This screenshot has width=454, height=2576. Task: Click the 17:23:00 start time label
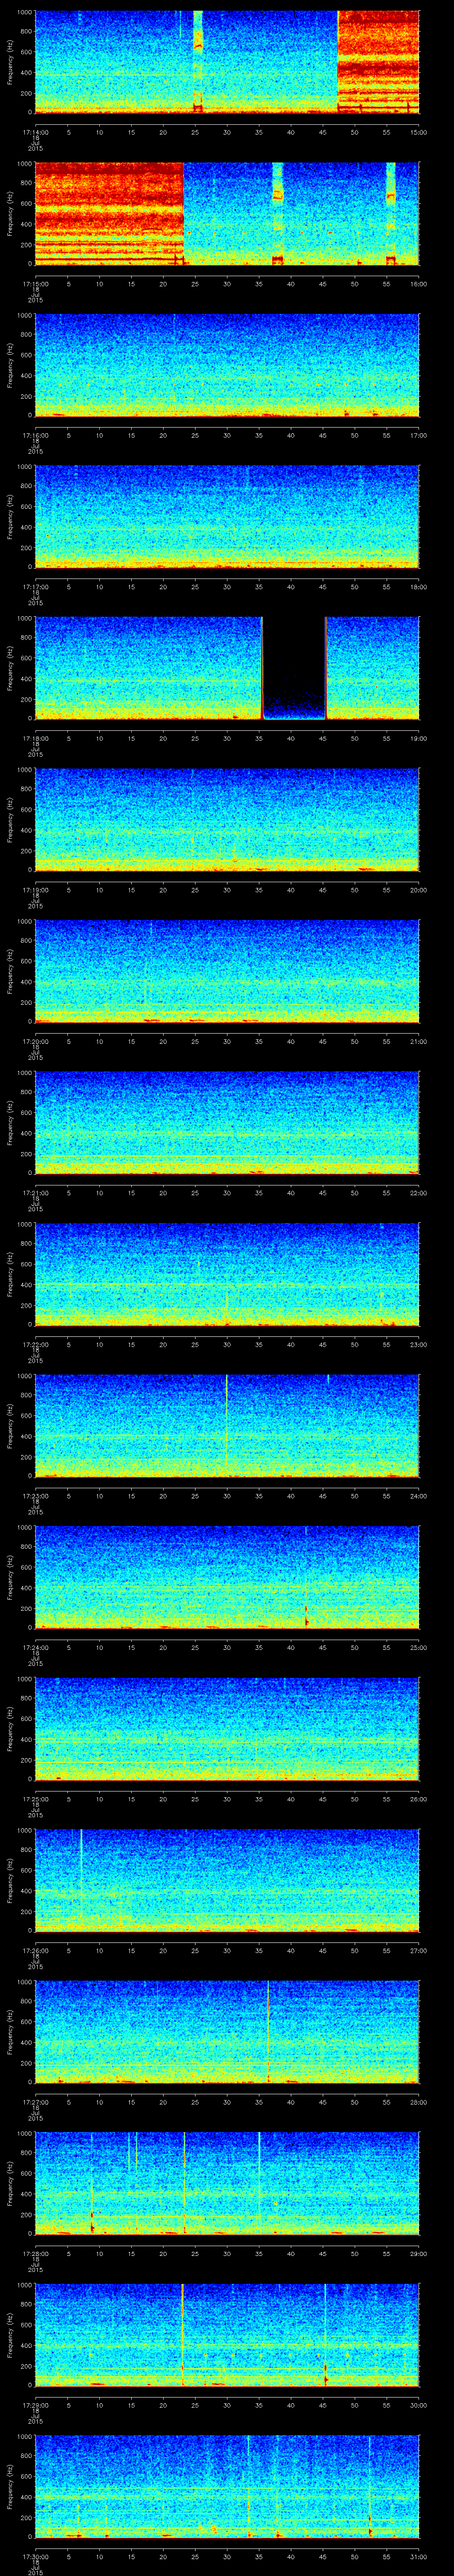35,1496
